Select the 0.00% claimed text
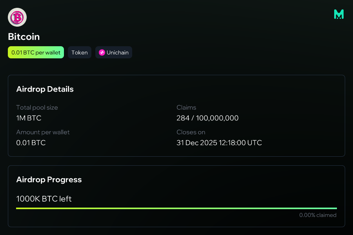 pos(318,215)
